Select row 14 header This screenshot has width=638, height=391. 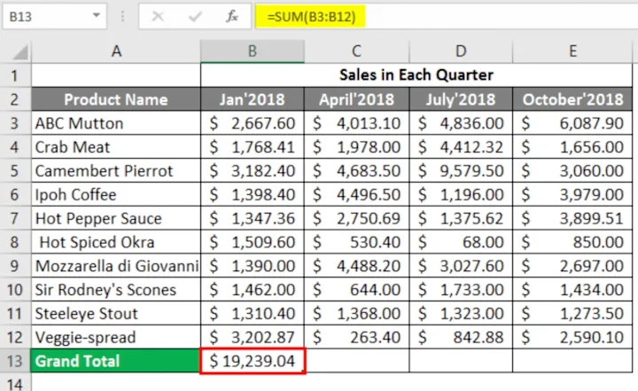click(x=15, y=383)
